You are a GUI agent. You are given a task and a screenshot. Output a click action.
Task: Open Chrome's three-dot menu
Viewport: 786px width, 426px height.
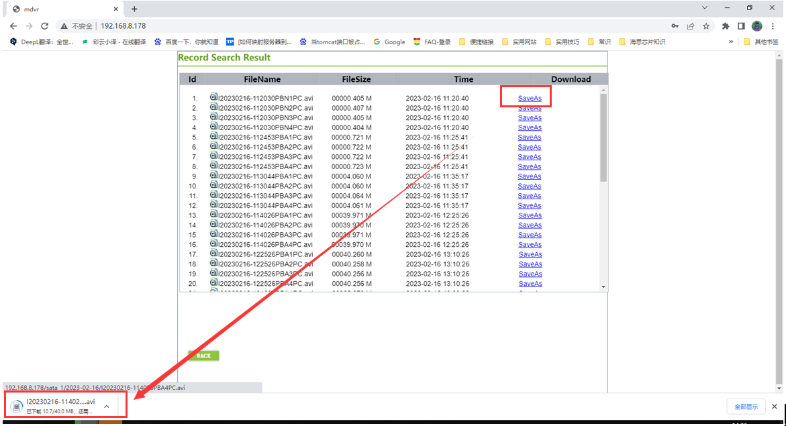[773, 26]
